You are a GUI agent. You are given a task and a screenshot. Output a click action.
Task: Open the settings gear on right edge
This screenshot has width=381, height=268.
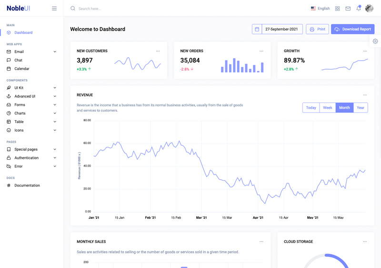375,41
